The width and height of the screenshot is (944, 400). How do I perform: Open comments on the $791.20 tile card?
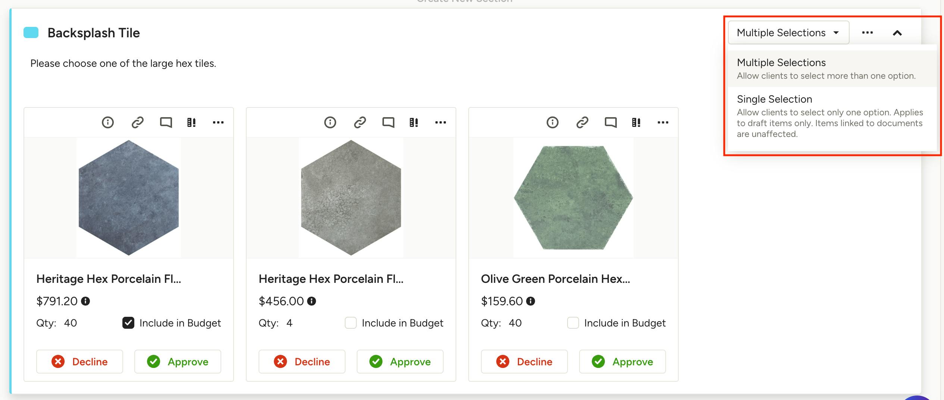[166, 122]
